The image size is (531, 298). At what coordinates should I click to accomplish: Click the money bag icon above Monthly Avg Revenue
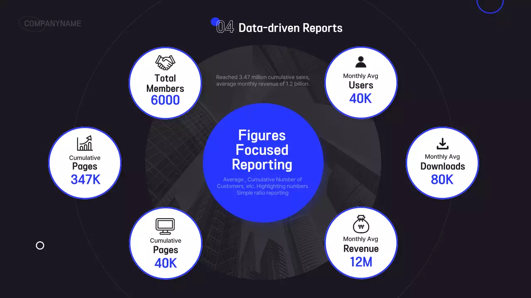coord(360,224)
